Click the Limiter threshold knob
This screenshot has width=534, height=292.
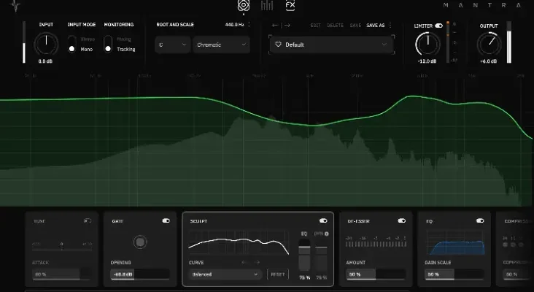click(x=427, y=45)
